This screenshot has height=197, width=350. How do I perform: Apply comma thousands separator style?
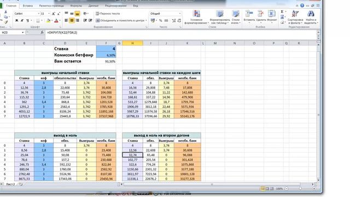[x=166, y=21]
